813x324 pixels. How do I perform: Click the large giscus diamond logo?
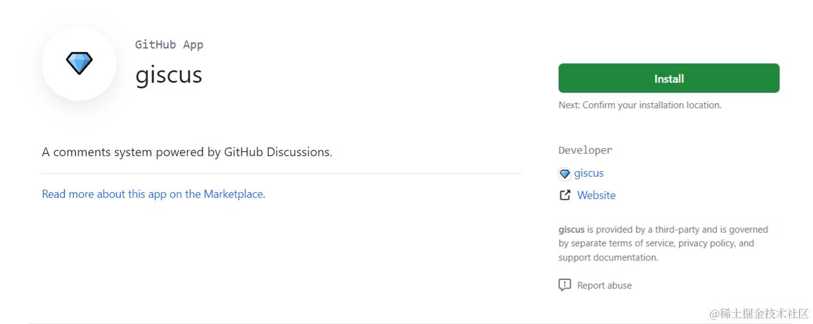click(x=79, y=63)
